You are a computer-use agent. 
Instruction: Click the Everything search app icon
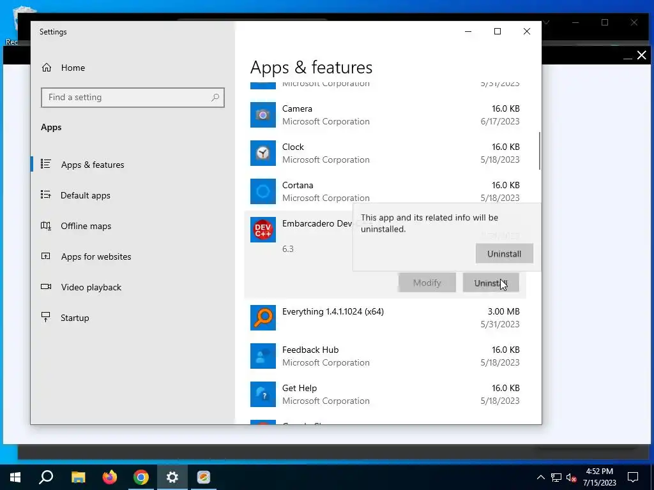(x=262, y=318)
